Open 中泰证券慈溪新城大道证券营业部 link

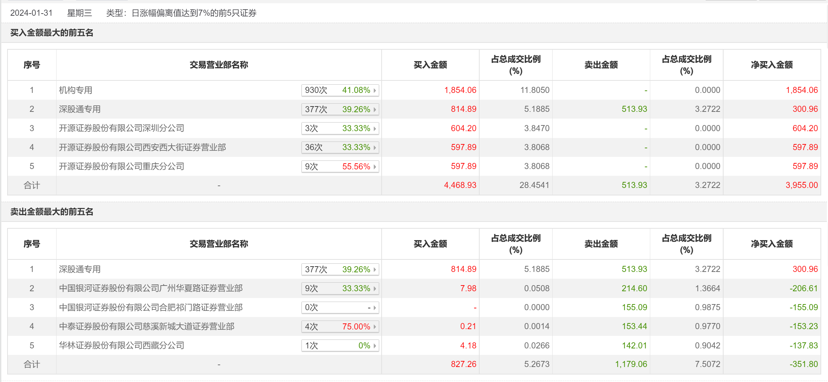(x=146, y=326)
